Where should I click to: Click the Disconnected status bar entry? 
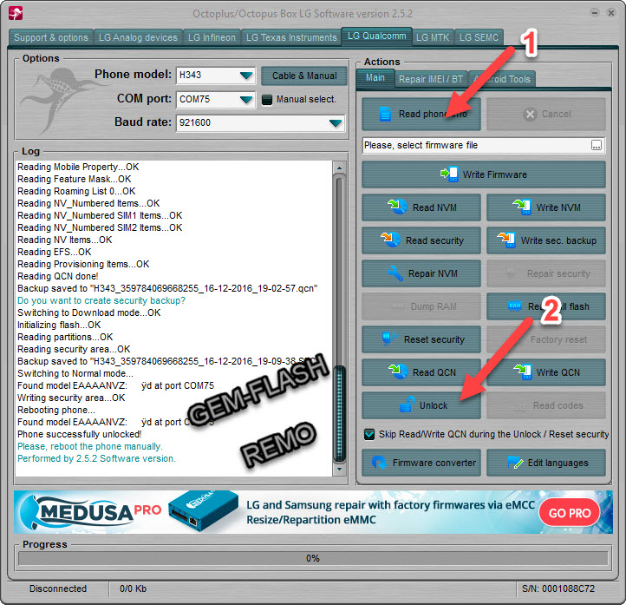(58, 589)
